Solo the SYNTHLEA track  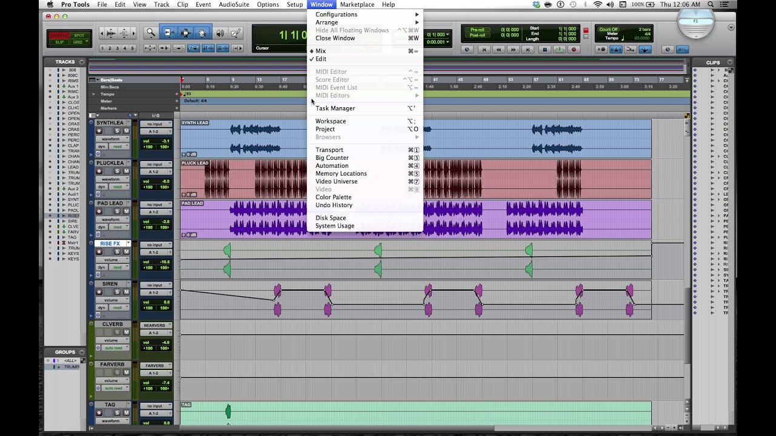[x=118, y=131]
